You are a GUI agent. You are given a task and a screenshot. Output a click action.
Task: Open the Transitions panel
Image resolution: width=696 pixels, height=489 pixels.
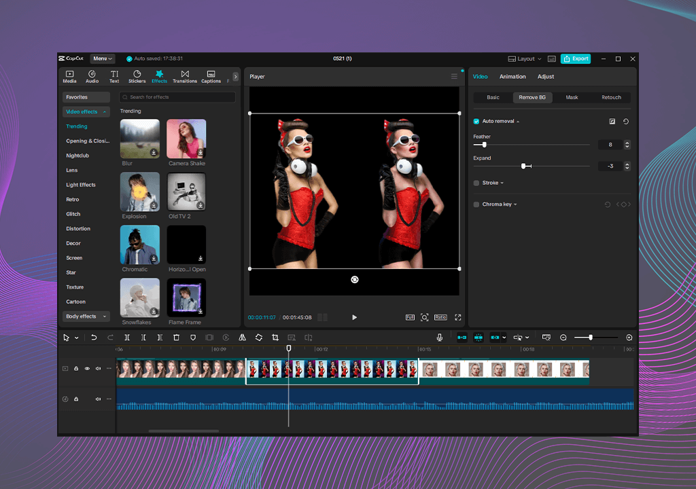point(185,77)
